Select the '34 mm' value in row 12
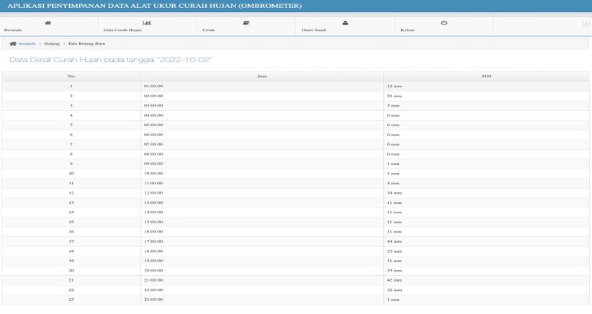This screenshot has width=592, height=314. (x=394, y=193)
